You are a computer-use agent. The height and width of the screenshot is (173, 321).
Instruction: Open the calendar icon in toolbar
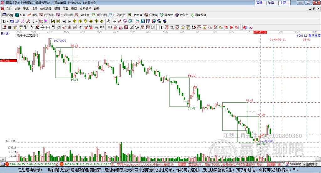coord(137,21)
